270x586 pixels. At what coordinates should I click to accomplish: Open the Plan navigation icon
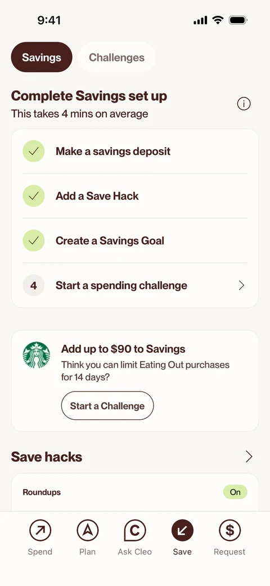[x=87, y=530]
